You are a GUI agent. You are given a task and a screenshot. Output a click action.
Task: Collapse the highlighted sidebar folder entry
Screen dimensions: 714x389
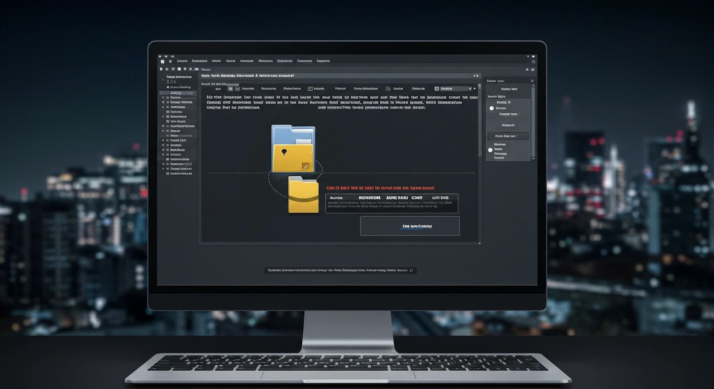[178, 93]
